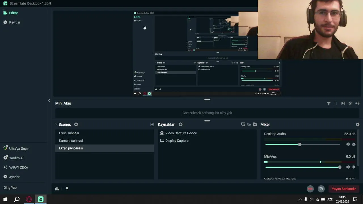Image resolution: width=363 pixels, height=204 pixels.
Task: Mute the Mic/Aux speaker icon
Action: (x=348, y=167)
